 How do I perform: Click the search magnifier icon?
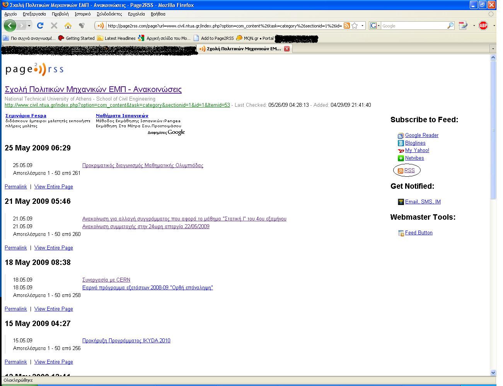click(450, 26)
